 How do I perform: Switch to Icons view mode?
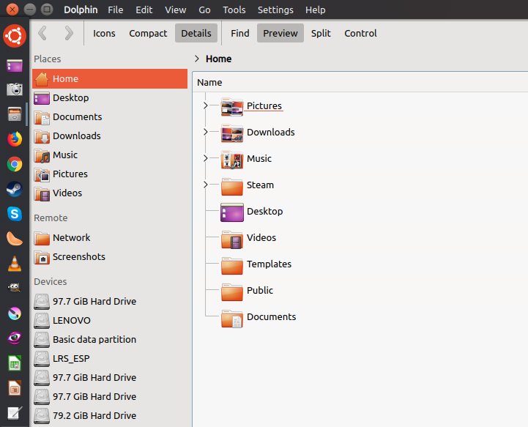(x=104, y=34)
